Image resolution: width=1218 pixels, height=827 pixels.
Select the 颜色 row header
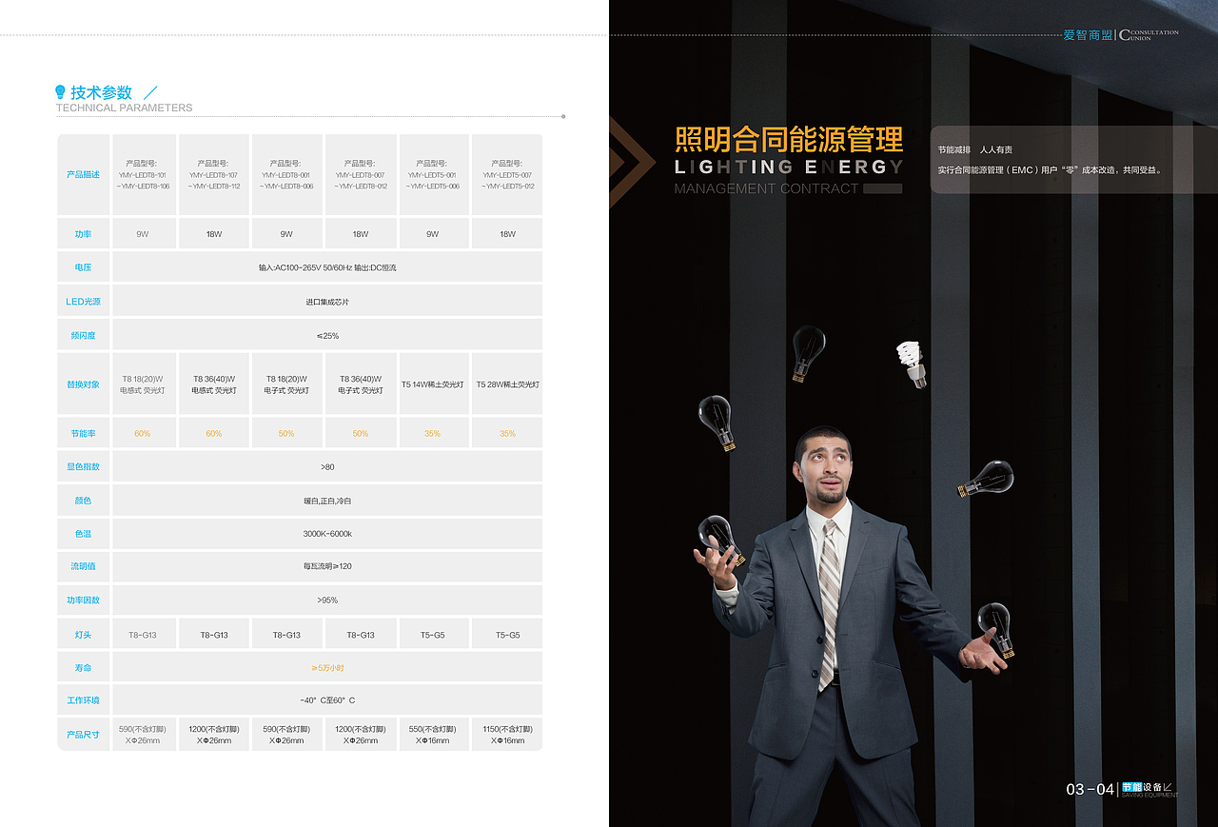83,501
